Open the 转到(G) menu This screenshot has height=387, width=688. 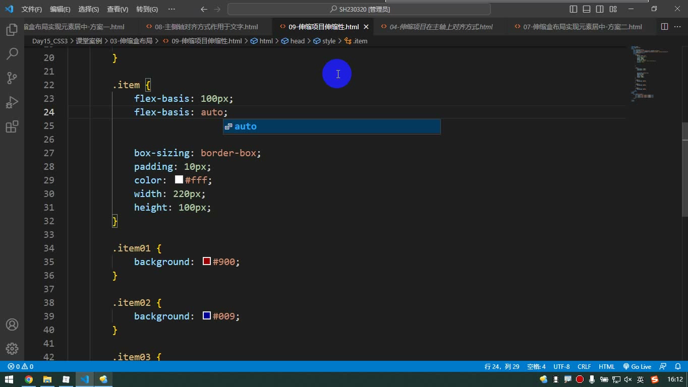click(147, 9)
